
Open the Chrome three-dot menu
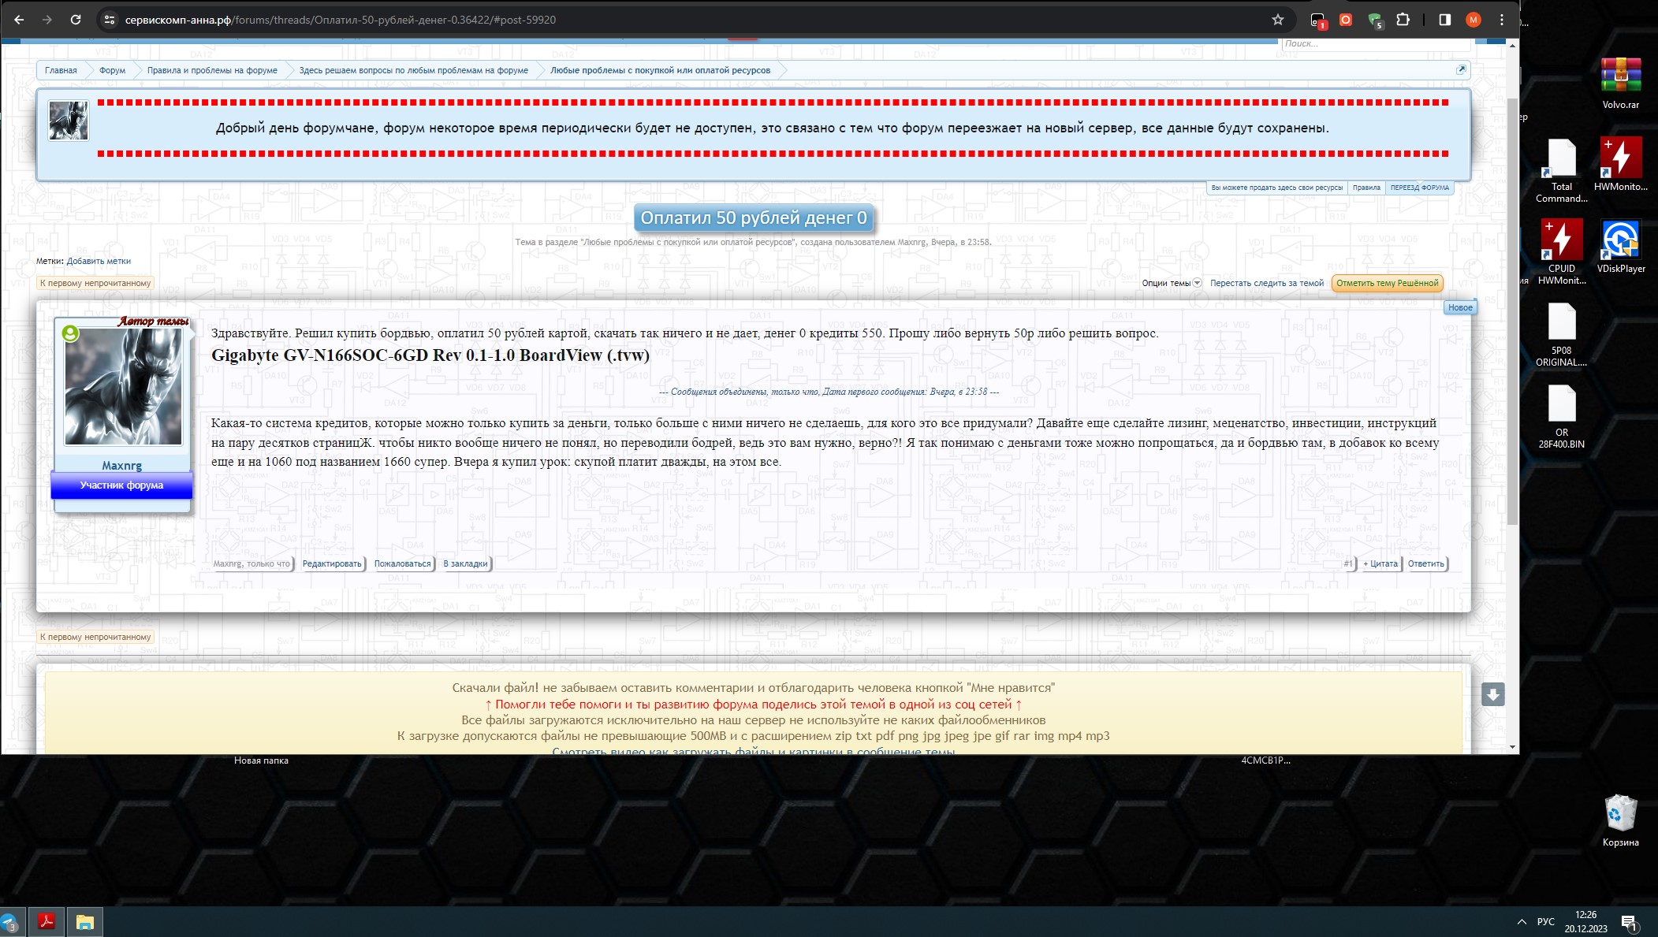[x=1502, y=20]
